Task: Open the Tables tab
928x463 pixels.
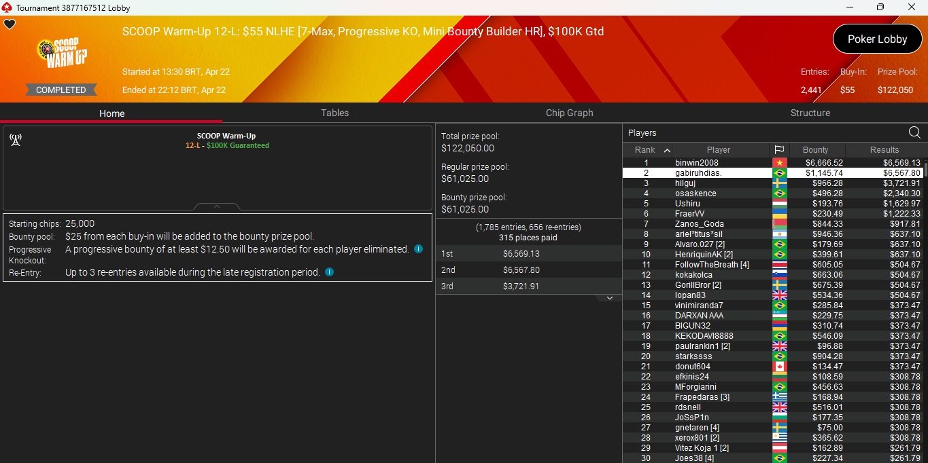Action: [x=334, y=113]
